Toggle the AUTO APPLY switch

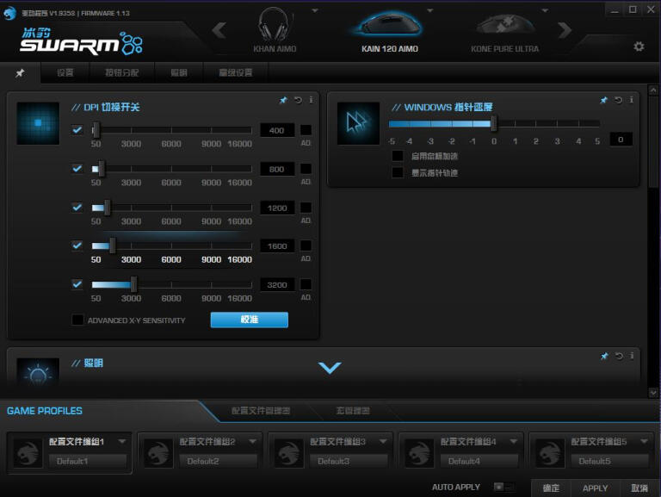[503, 488]
